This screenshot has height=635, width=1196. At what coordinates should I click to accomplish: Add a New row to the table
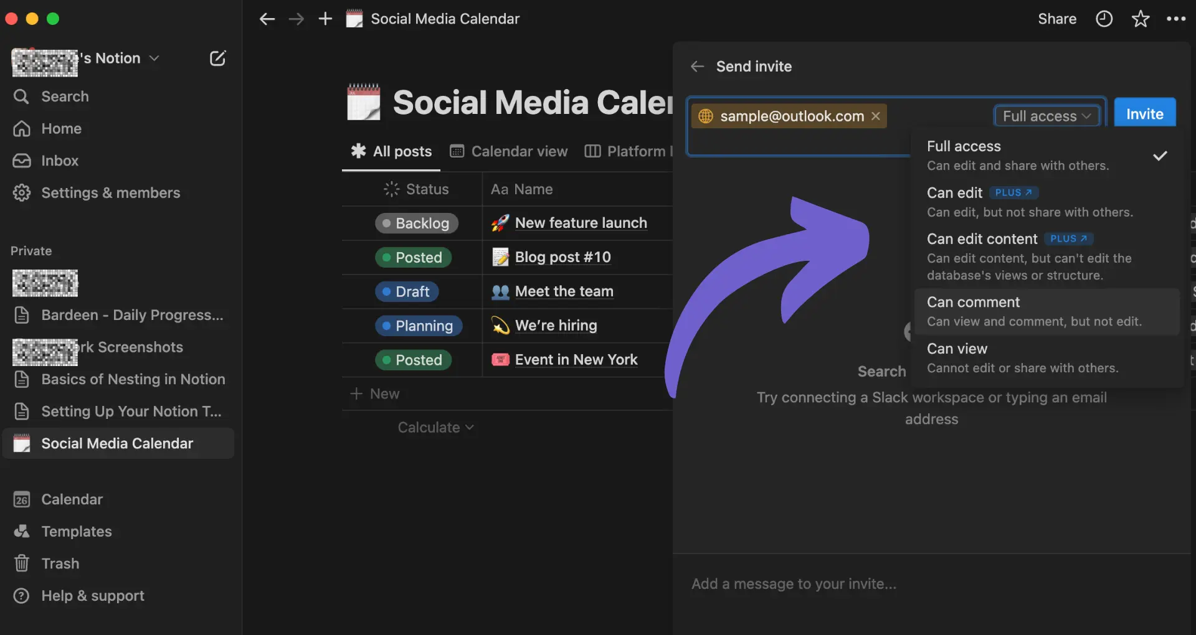tap(375, 394)
